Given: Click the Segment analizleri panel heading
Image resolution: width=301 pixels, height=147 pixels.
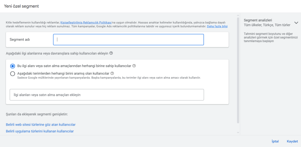Looking at the screenshot, I should [x=258, y=20].
